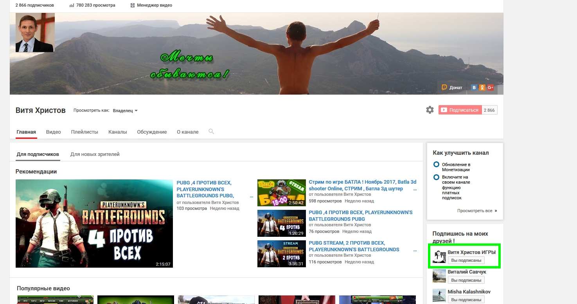Click Вы подписаны under Misha Kalashnikov
577x304 pixels.
tap(466, 300)
